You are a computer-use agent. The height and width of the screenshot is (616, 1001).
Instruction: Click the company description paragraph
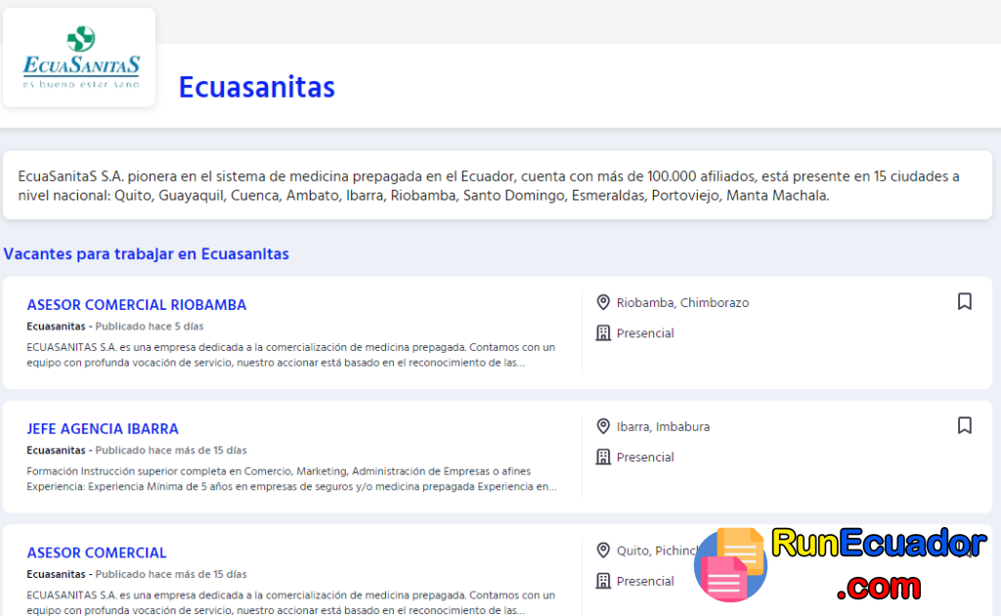(x=489, y=186)
